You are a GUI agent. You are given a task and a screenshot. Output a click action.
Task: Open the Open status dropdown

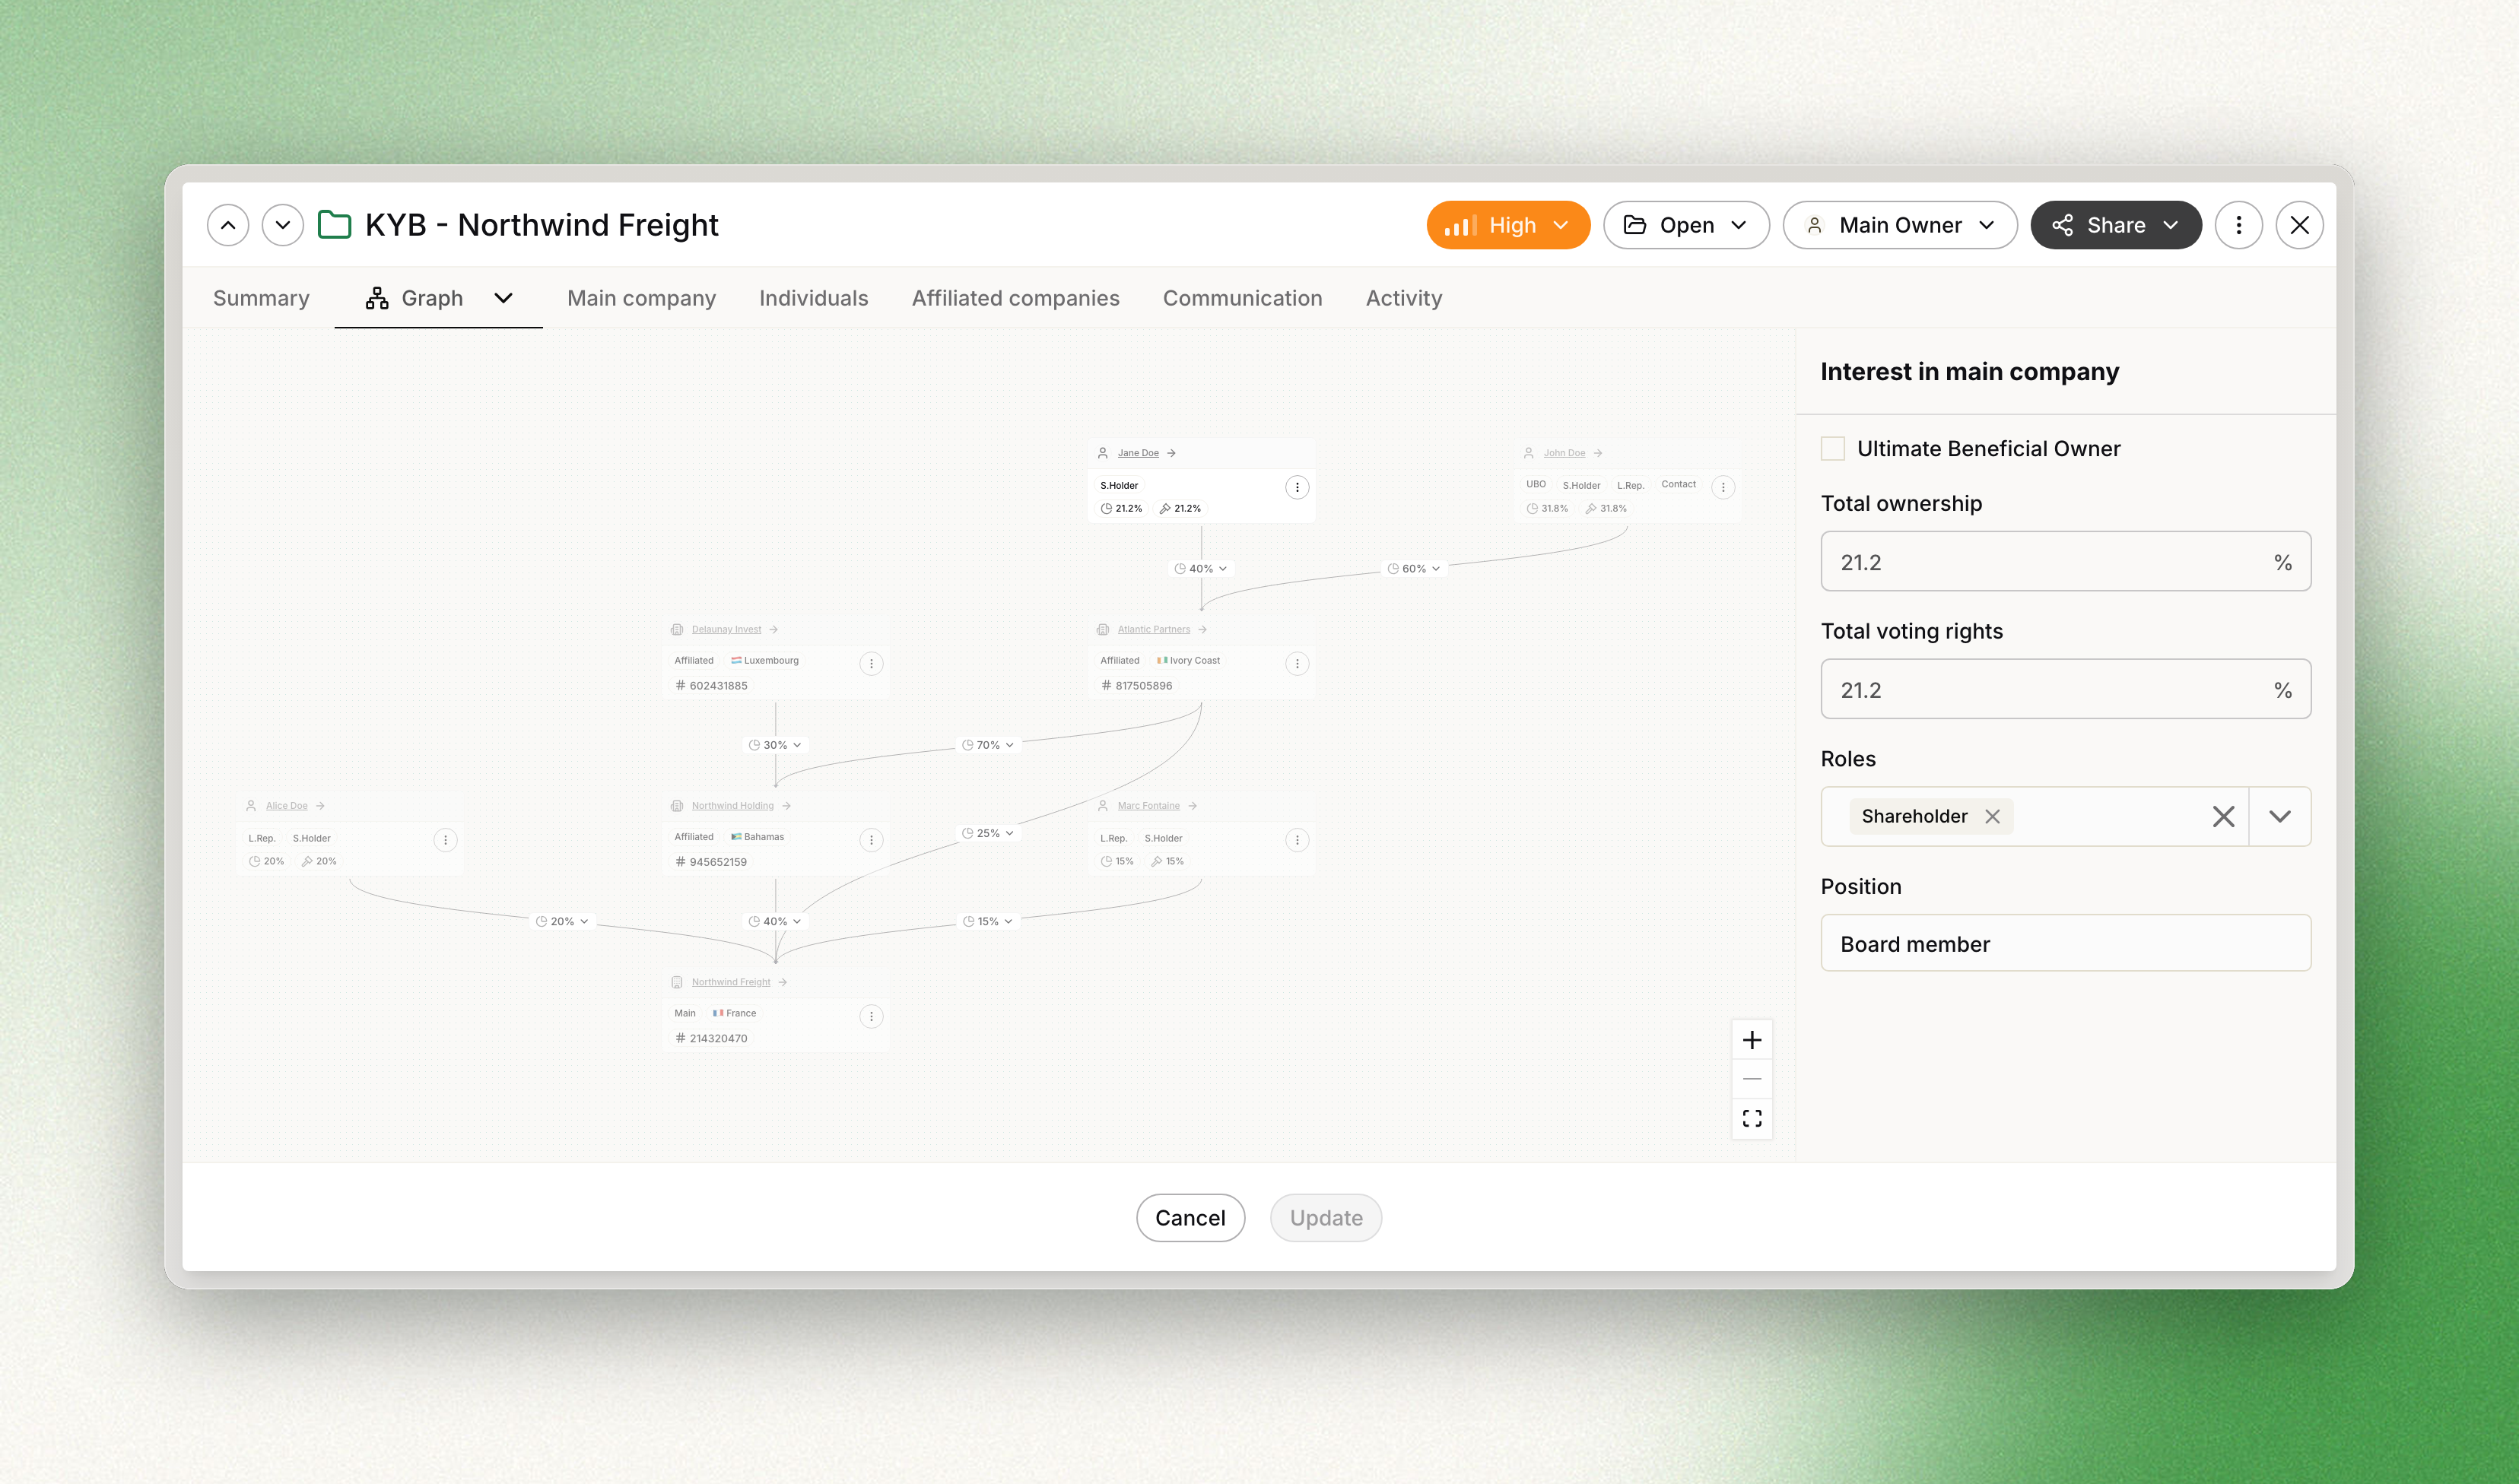[1685, 225]
